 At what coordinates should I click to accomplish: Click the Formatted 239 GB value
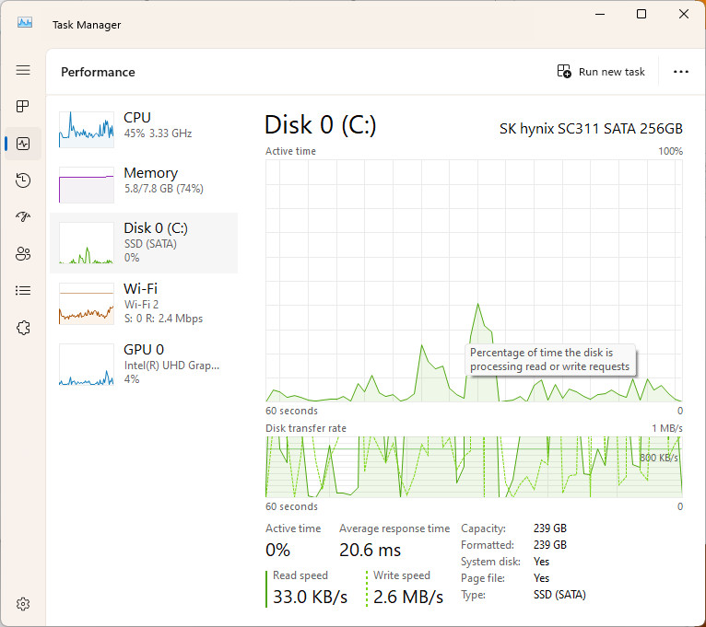point(549,545)
